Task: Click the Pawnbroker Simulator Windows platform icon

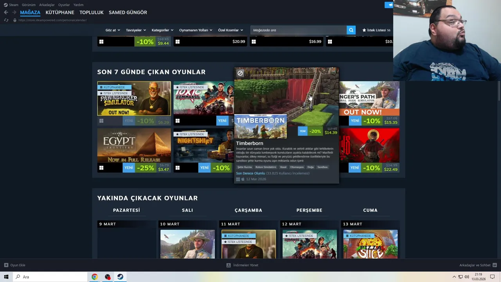Action: [101, 121]
